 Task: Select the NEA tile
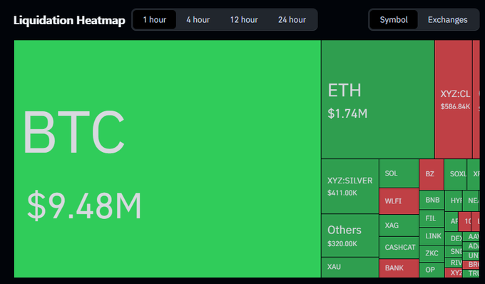pos(471,201)
